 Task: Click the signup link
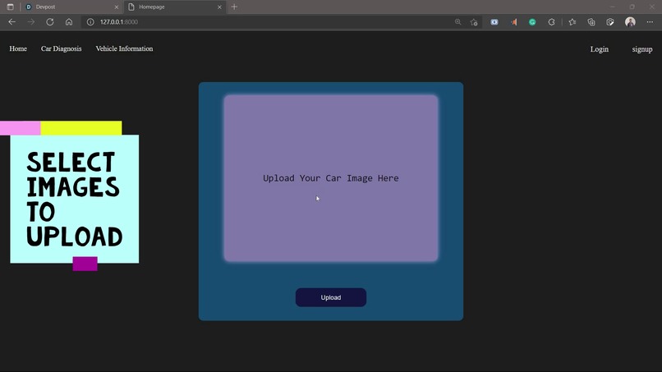[x=642, y=49]
